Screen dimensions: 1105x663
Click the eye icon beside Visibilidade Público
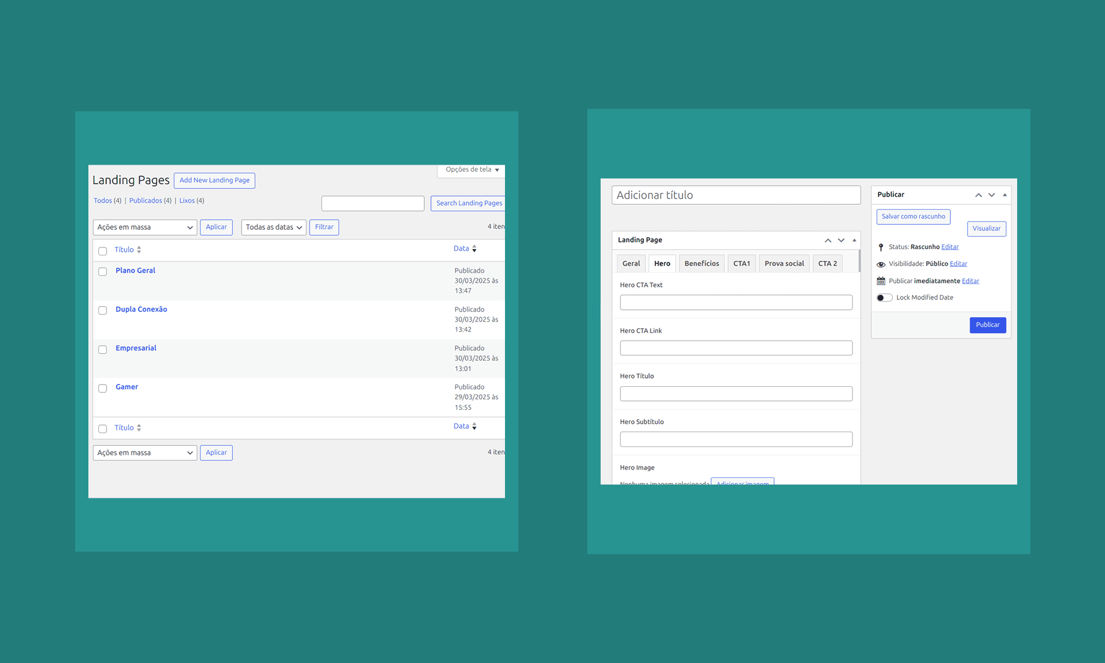(881, 264)
